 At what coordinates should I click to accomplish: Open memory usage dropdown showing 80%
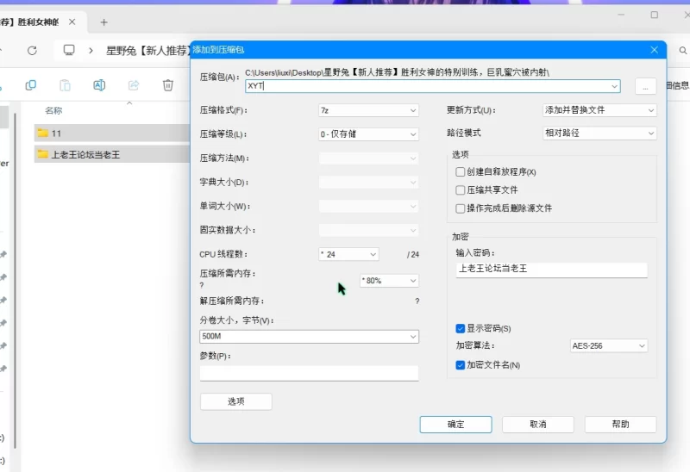point(389,281)
